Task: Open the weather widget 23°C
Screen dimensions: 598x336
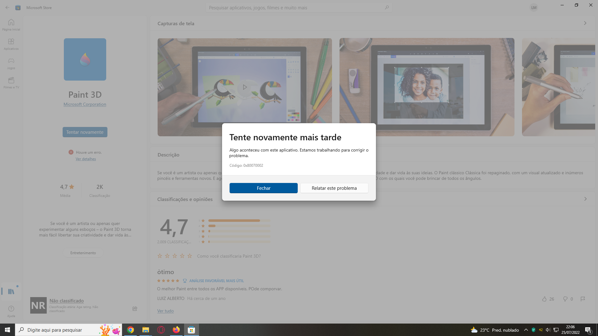Action: (x=495, y=330)
